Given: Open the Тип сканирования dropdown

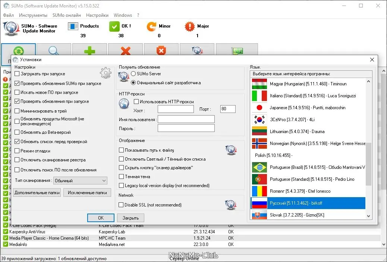Looking at the screenshot, I should click(x=80, y=180).
